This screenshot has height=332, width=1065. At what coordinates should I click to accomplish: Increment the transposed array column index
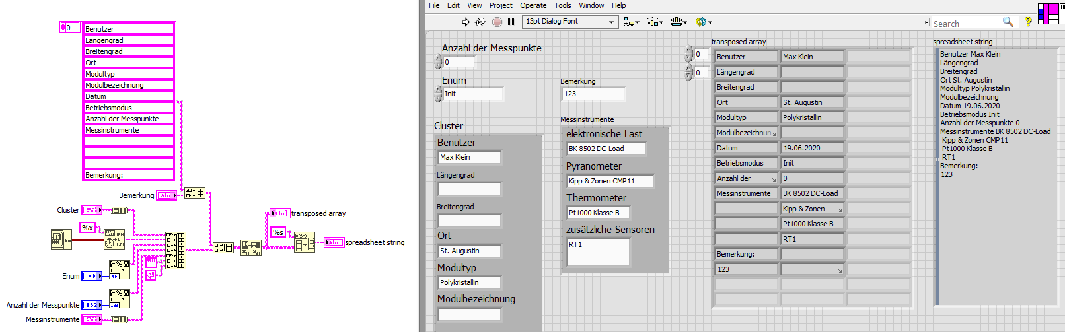coord(688,69)
